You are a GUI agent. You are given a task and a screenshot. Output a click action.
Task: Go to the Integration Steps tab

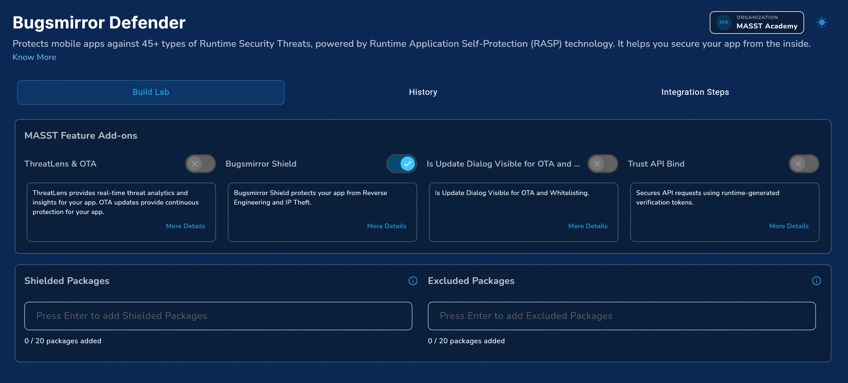point(695,92)
